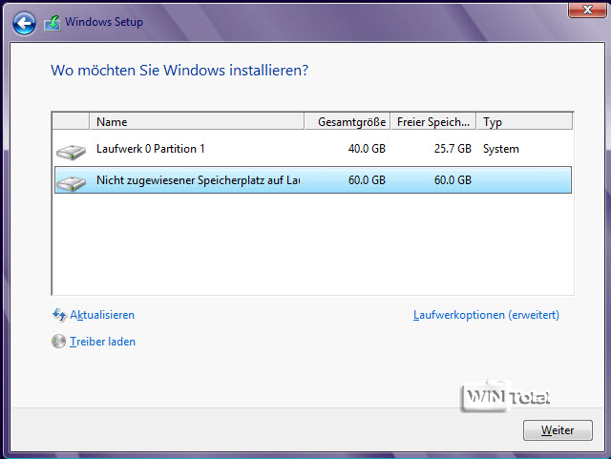This screenshot has width=611, height=459.
Task: Click the Windows Setup title icon
Action: point(53,23)
